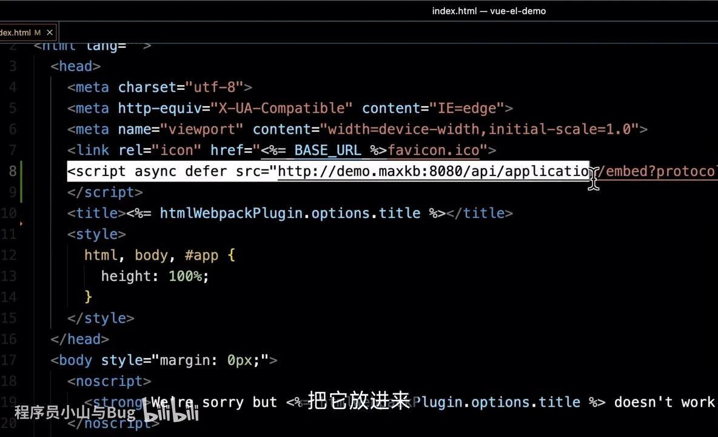Click the 100% value in the CSS
Screen dimensions: 718x437
[185, 276]
